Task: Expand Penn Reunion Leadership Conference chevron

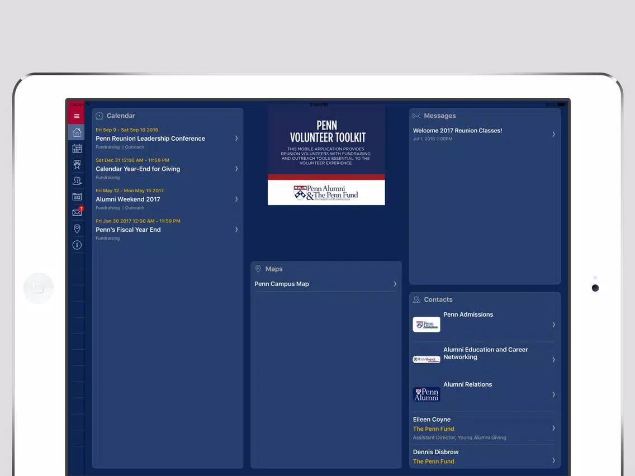Action: tap(236, 139)
